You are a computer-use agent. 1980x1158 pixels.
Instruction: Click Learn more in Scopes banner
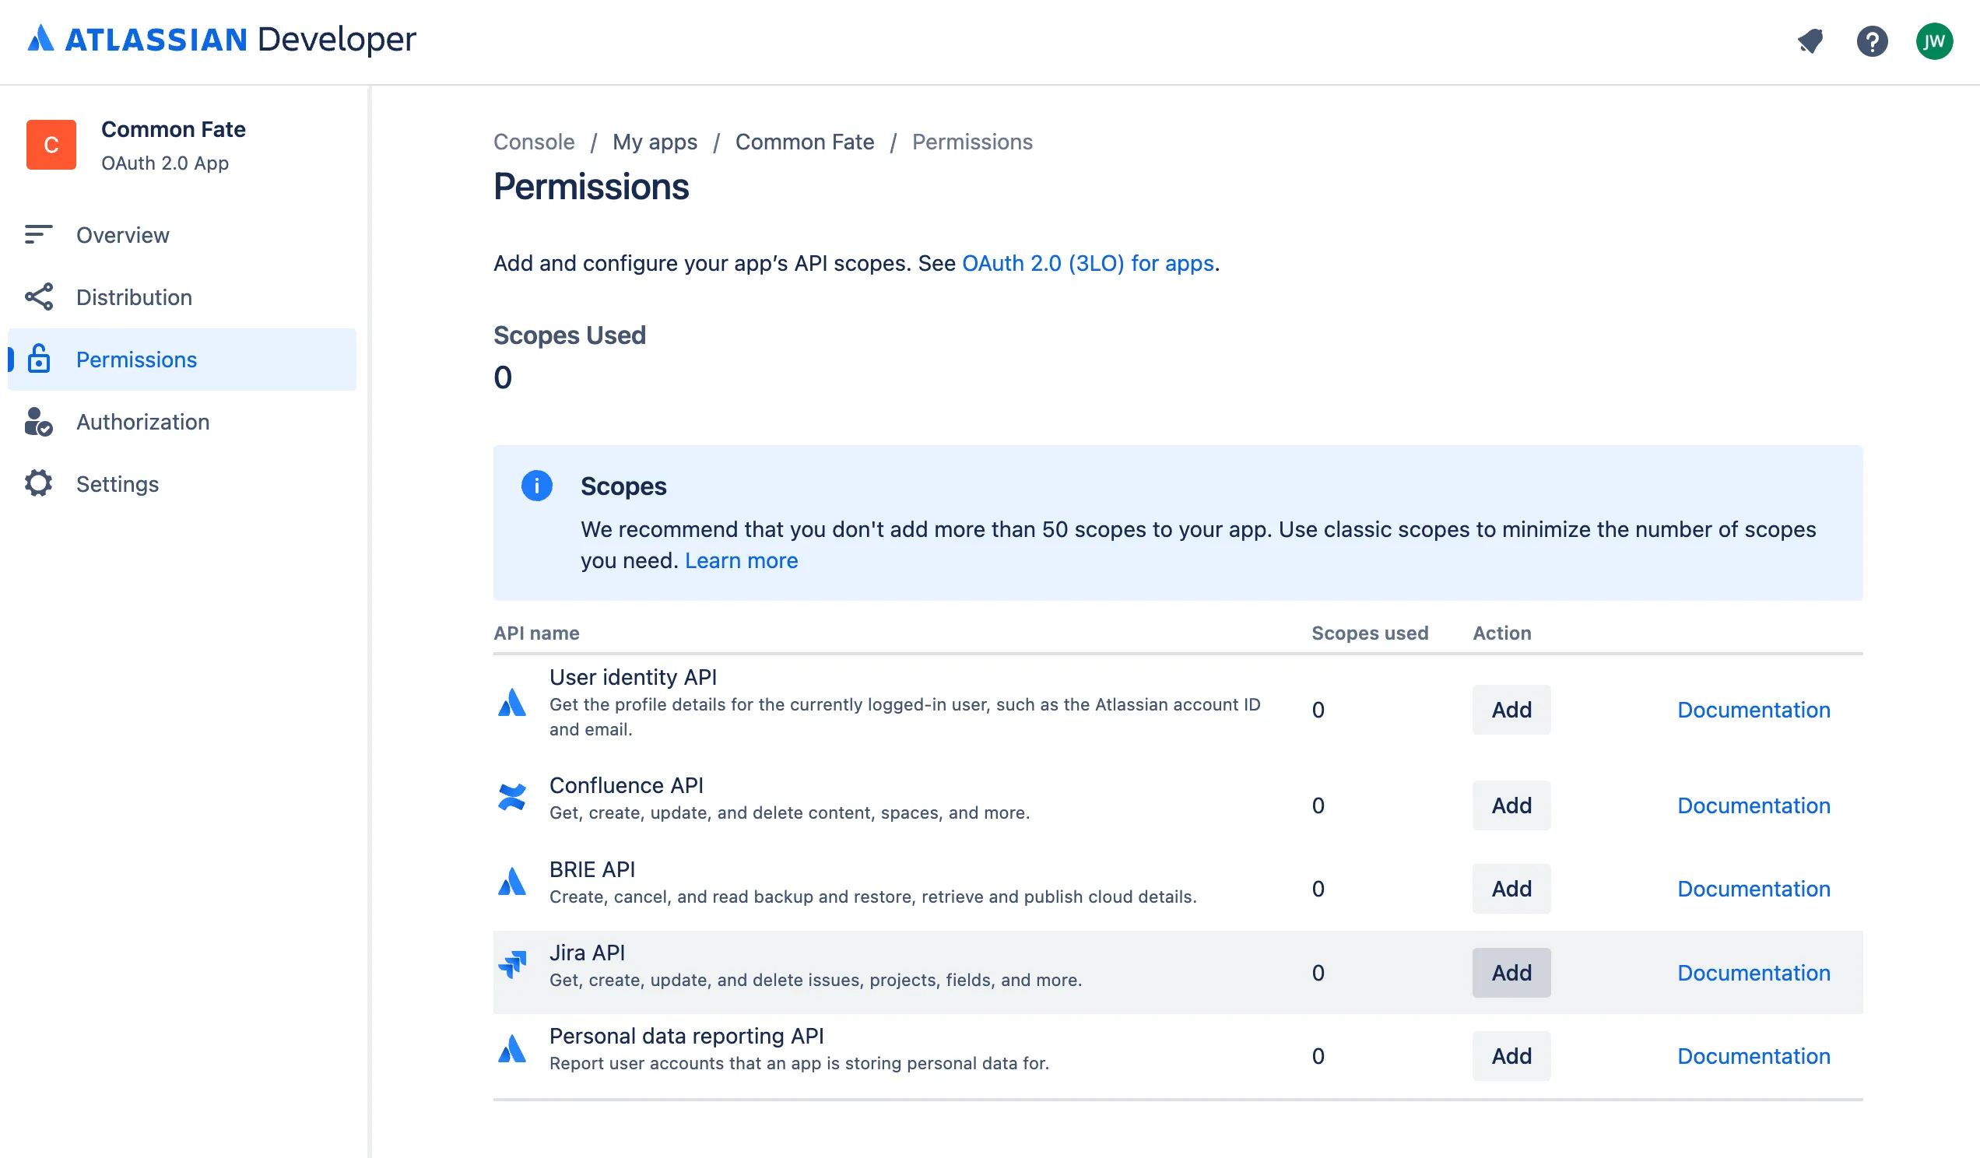tap(741, 560)
